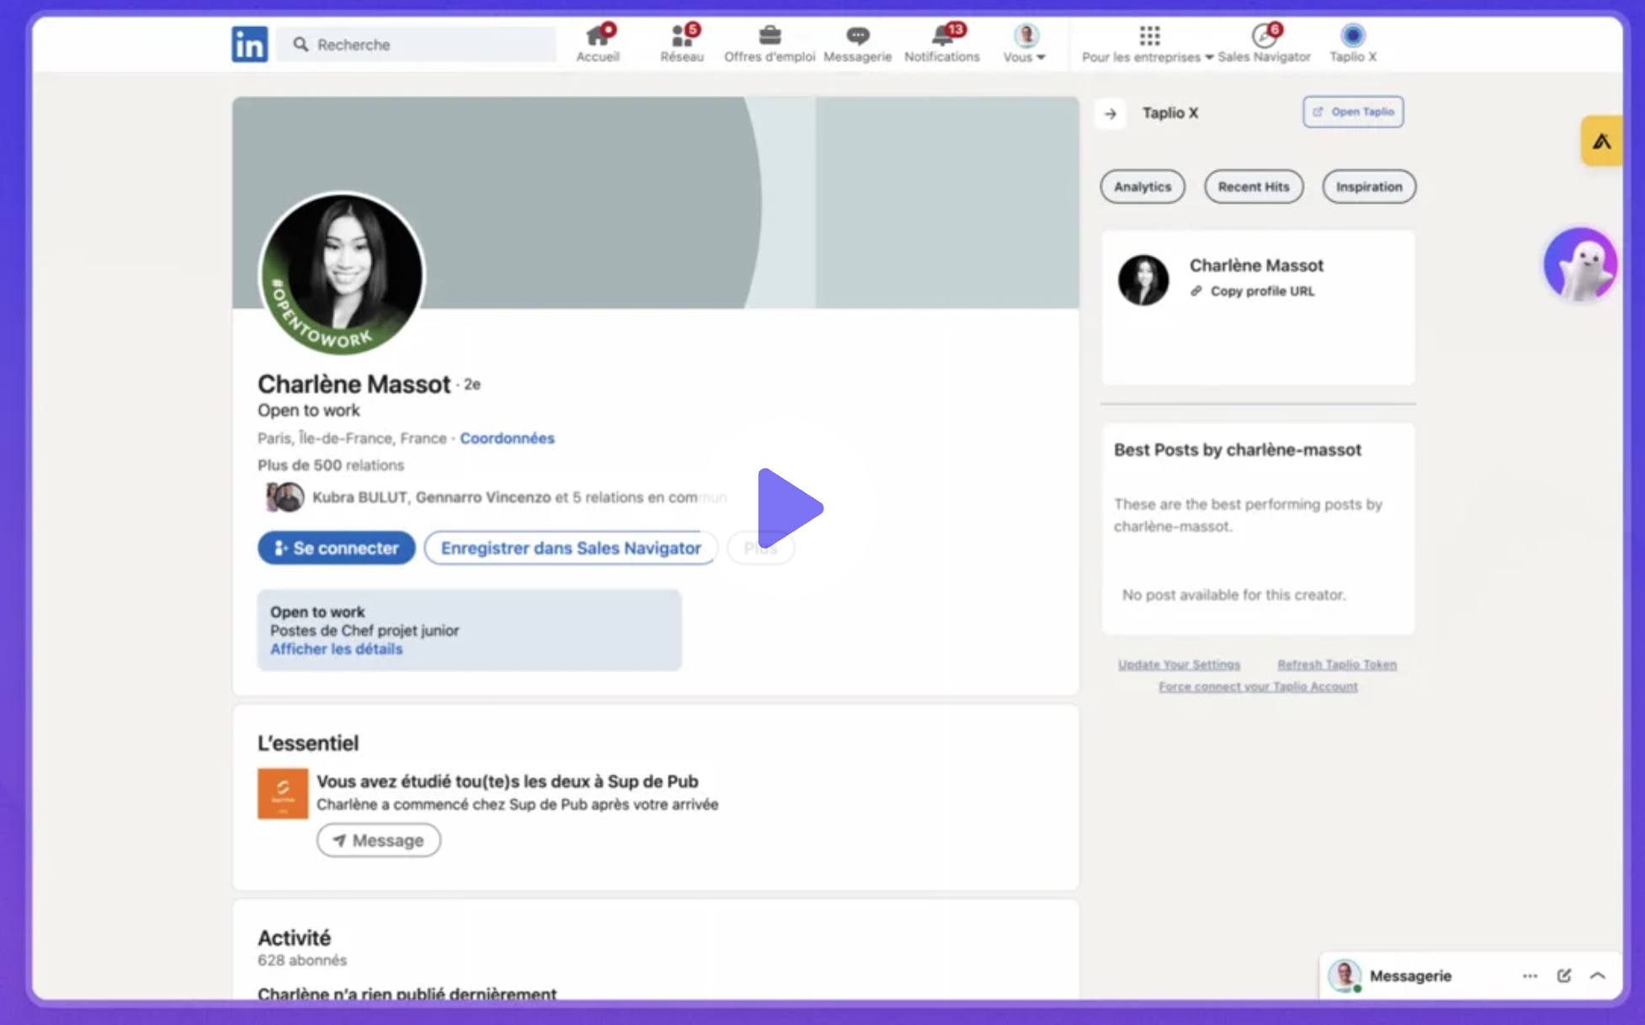Open the Offres d'emploi briefcase icon
The image size is (1645, 1025).
(x=768, y=38)
